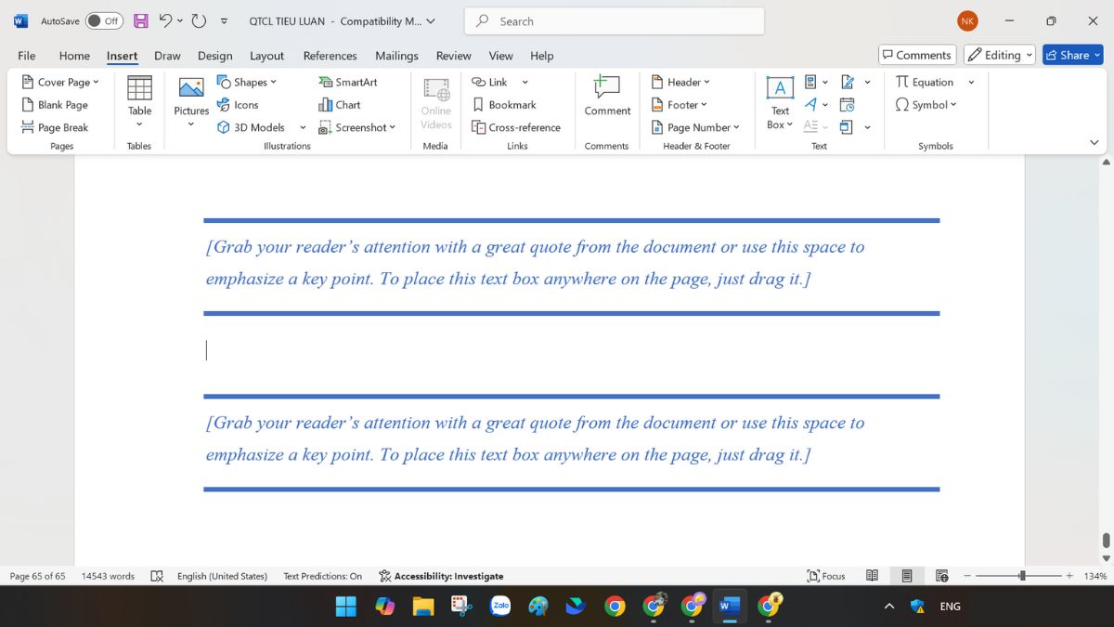The width and height of the screenshot is (1114, 627).
Task: Collapse the ribbon with chevron
Action: (1094, 142)
